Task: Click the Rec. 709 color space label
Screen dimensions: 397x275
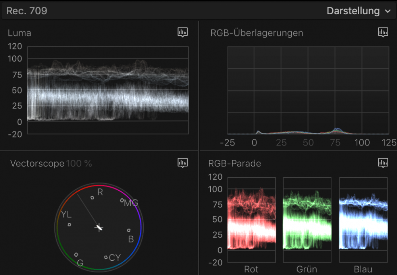Action: point(27,11)
